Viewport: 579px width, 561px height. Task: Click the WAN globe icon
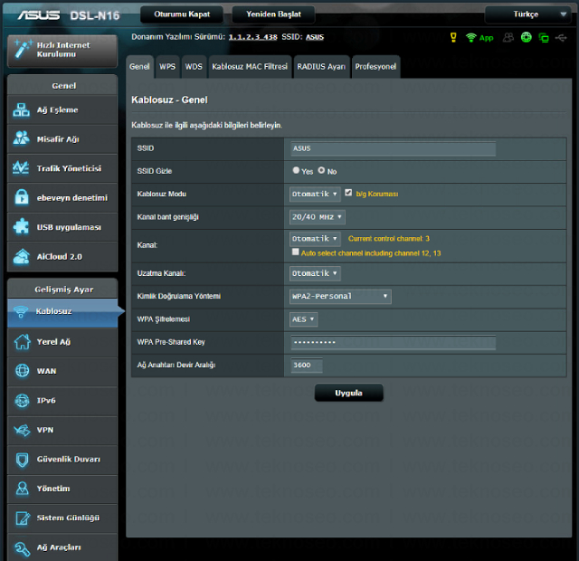click(22, 370)
